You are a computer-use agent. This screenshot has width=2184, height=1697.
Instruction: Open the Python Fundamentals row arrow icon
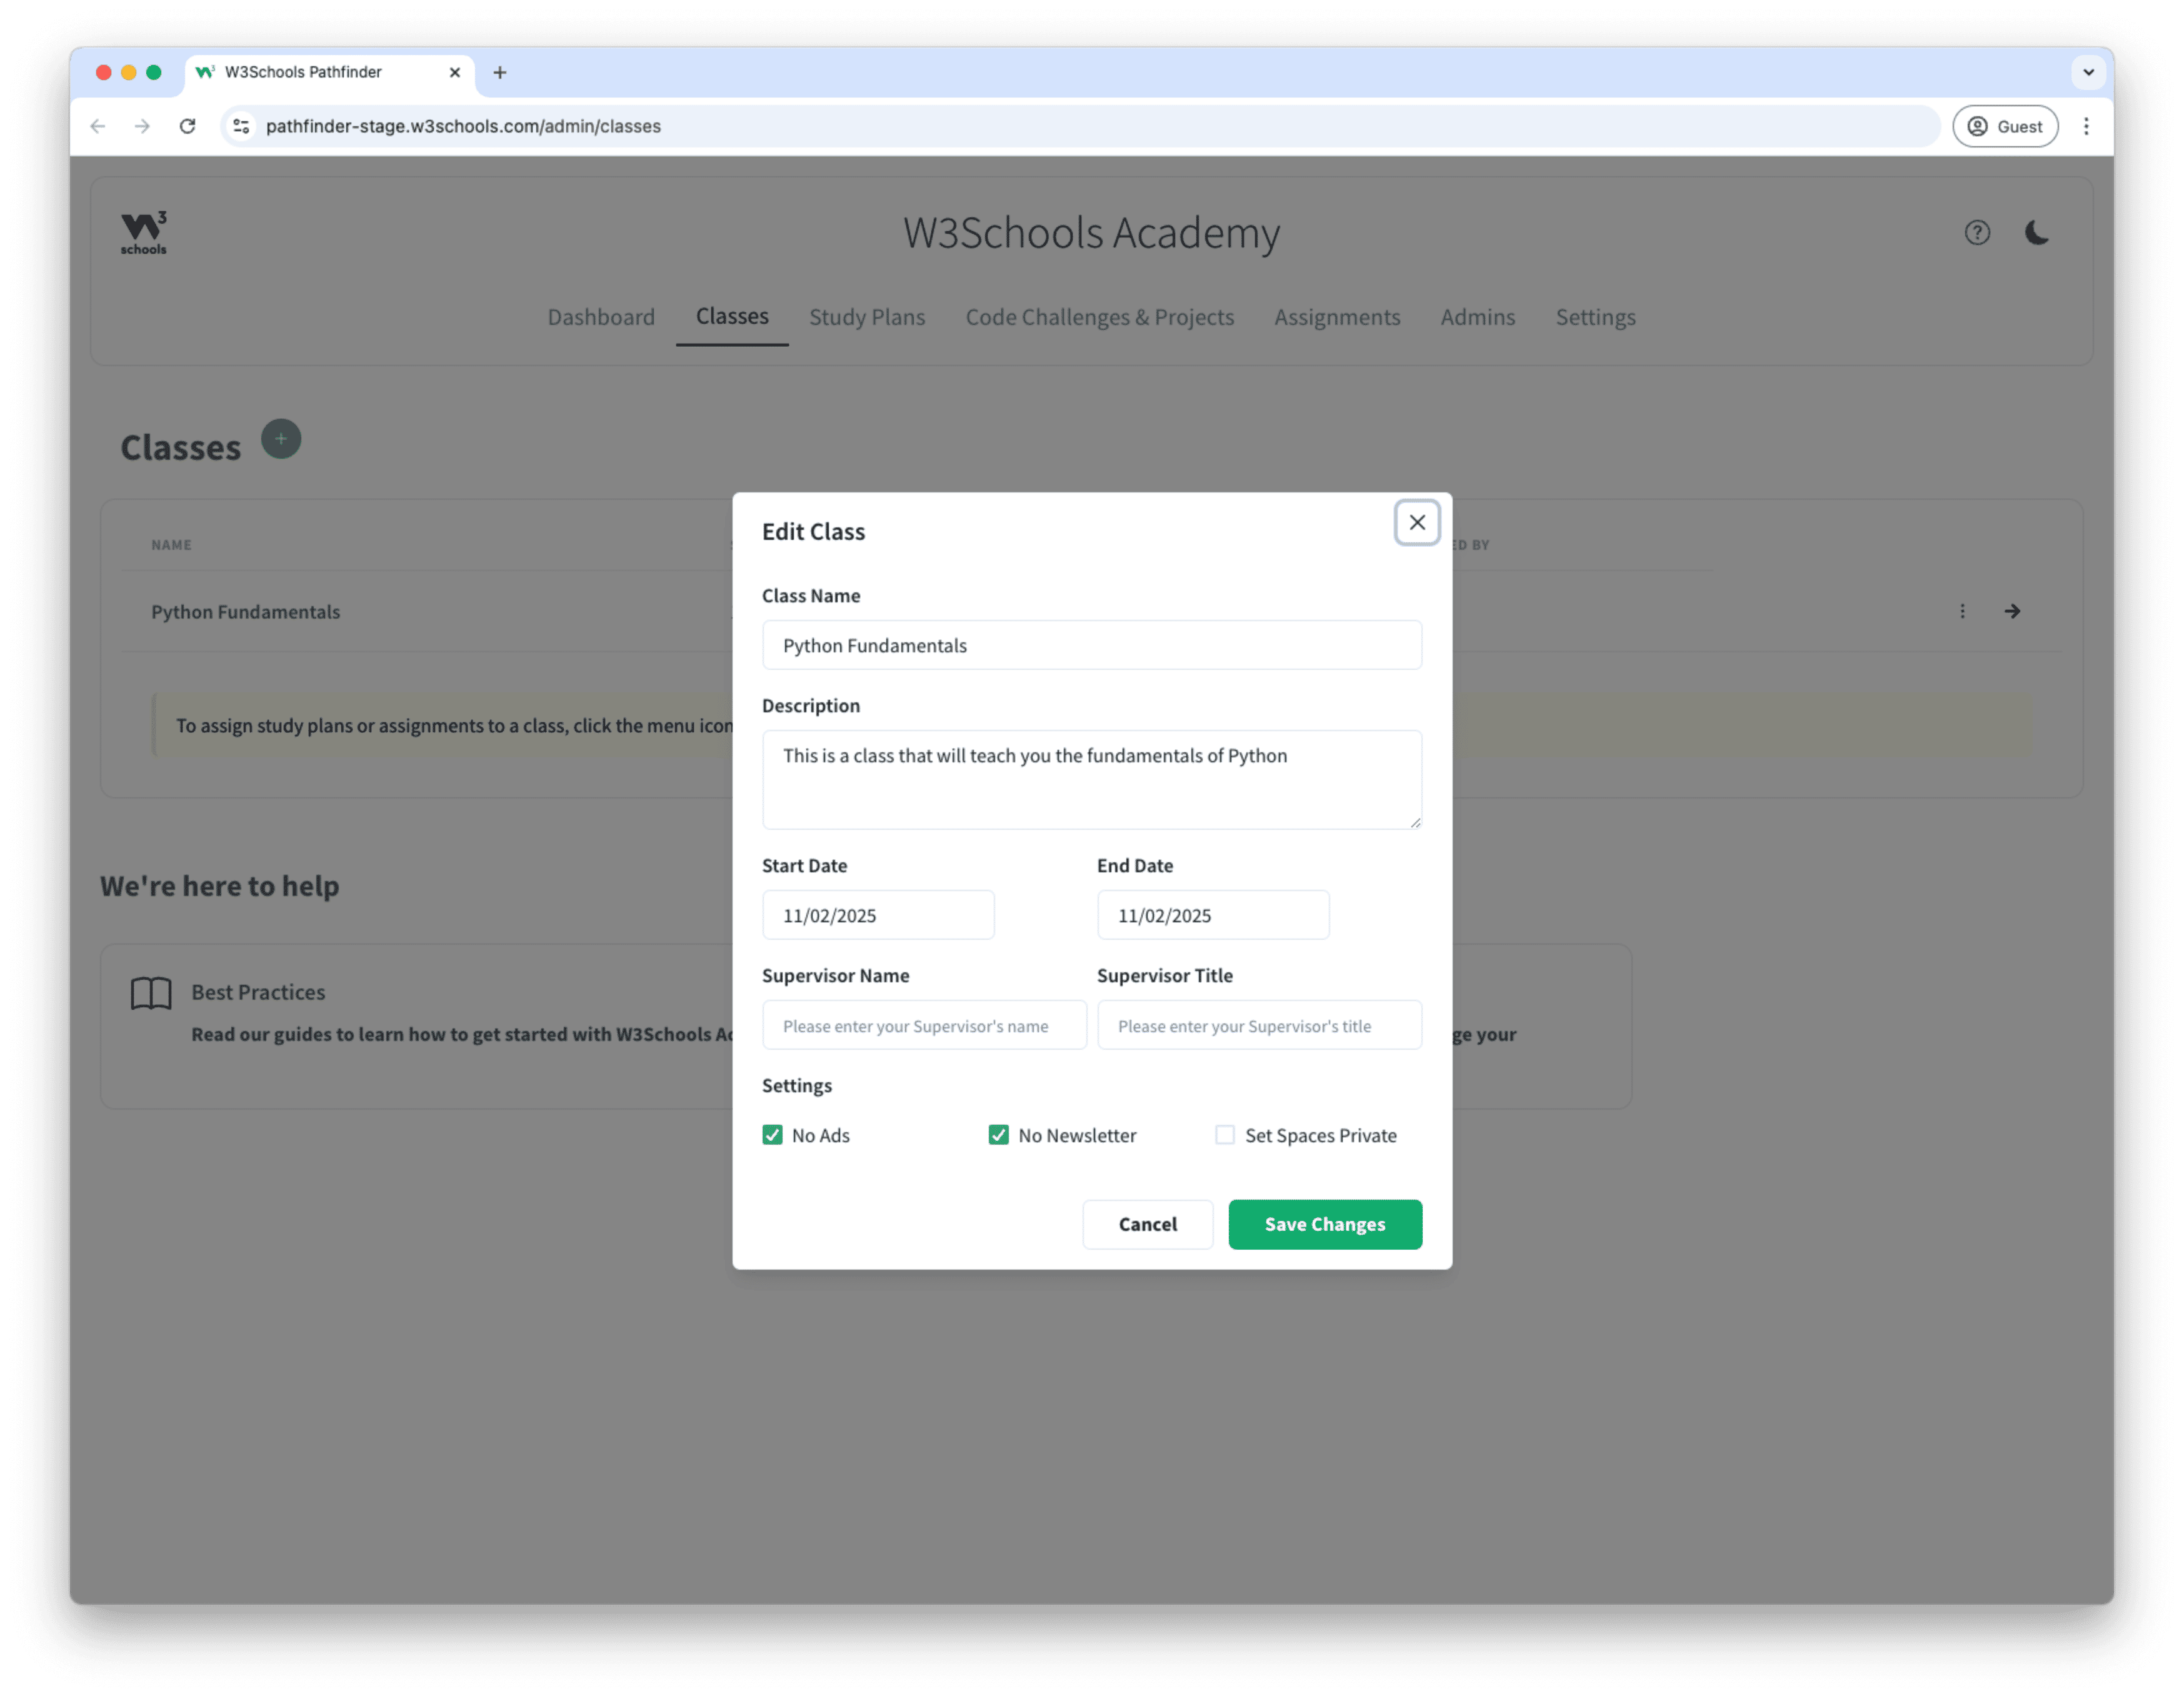pyautogui.click(x=2012, y=610)
